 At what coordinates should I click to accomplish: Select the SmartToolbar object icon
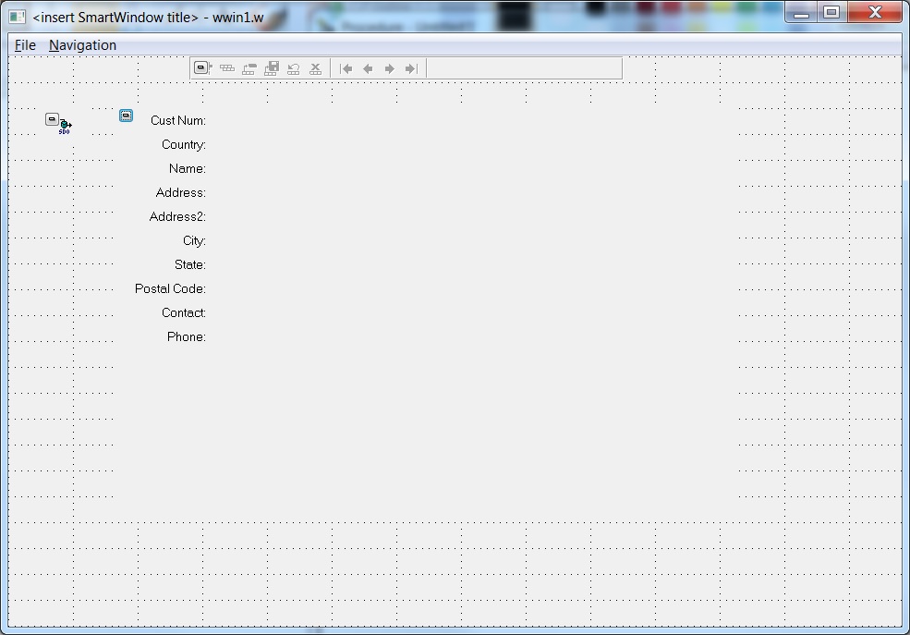pyautogui.click(x=202, y=68)
